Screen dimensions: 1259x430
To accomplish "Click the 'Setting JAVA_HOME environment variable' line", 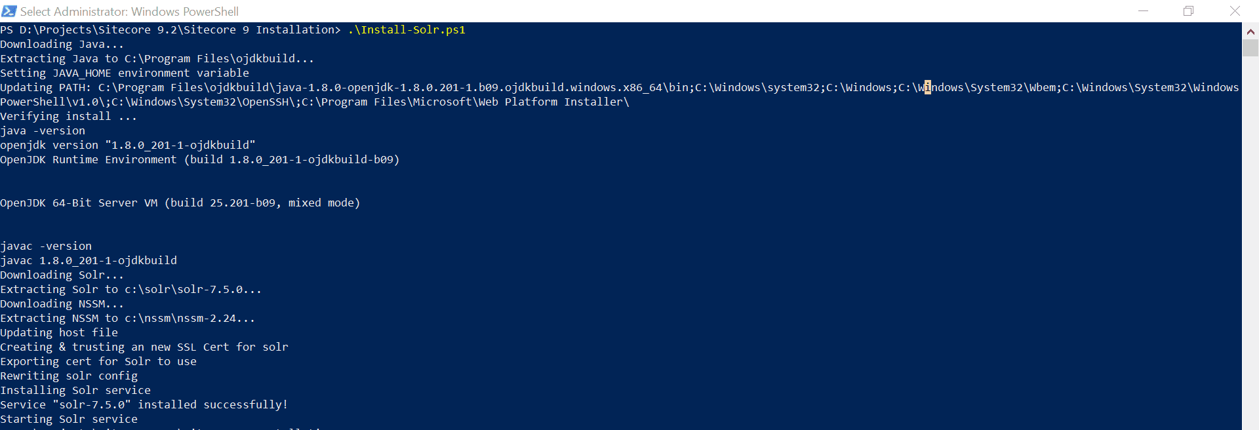I will [125, 73].
